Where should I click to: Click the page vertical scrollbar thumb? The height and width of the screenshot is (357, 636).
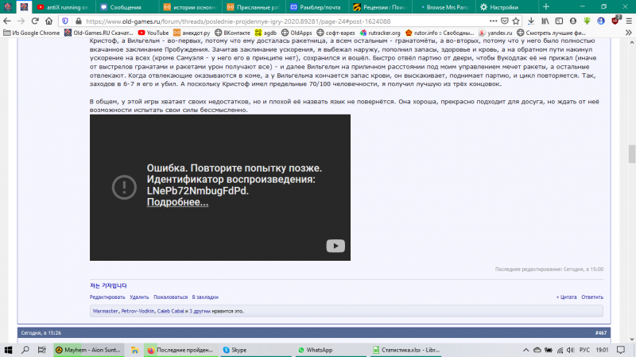click(x=631, y=154)
